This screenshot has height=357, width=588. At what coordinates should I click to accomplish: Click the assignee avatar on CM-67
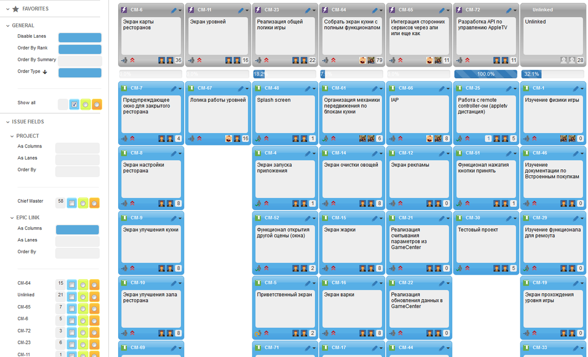pos(228,139)
